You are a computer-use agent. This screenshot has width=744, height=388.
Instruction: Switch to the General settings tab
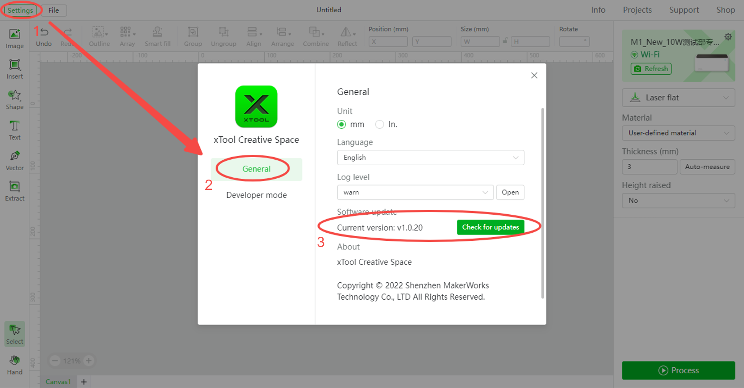pos(257,169)
